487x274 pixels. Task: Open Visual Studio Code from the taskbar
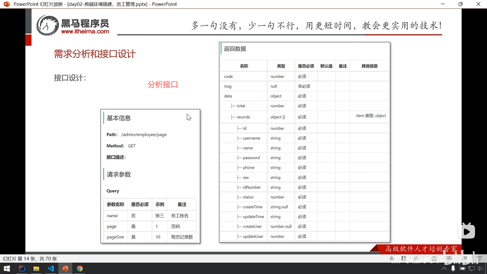51,268
